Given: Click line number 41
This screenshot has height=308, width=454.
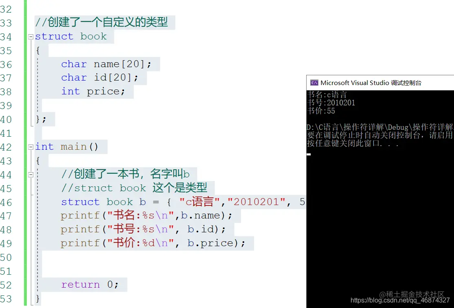Looking at the screenshot, I should pyautogui.click(x=6, y=133).
